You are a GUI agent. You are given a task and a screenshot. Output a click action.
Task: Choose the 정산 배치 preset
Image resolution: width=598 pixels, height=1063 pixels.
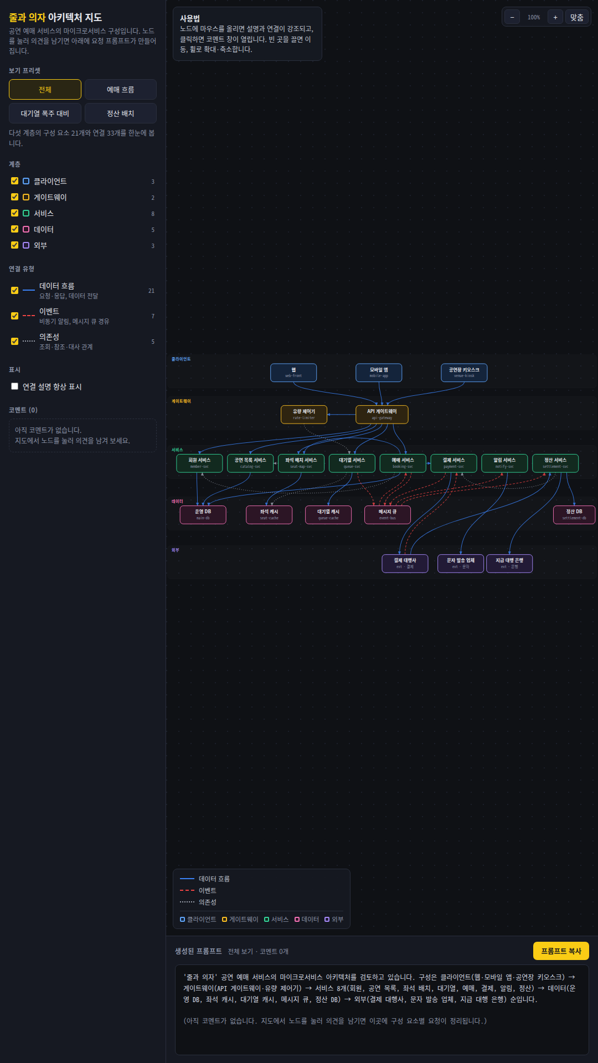click(x=121, y=113)
